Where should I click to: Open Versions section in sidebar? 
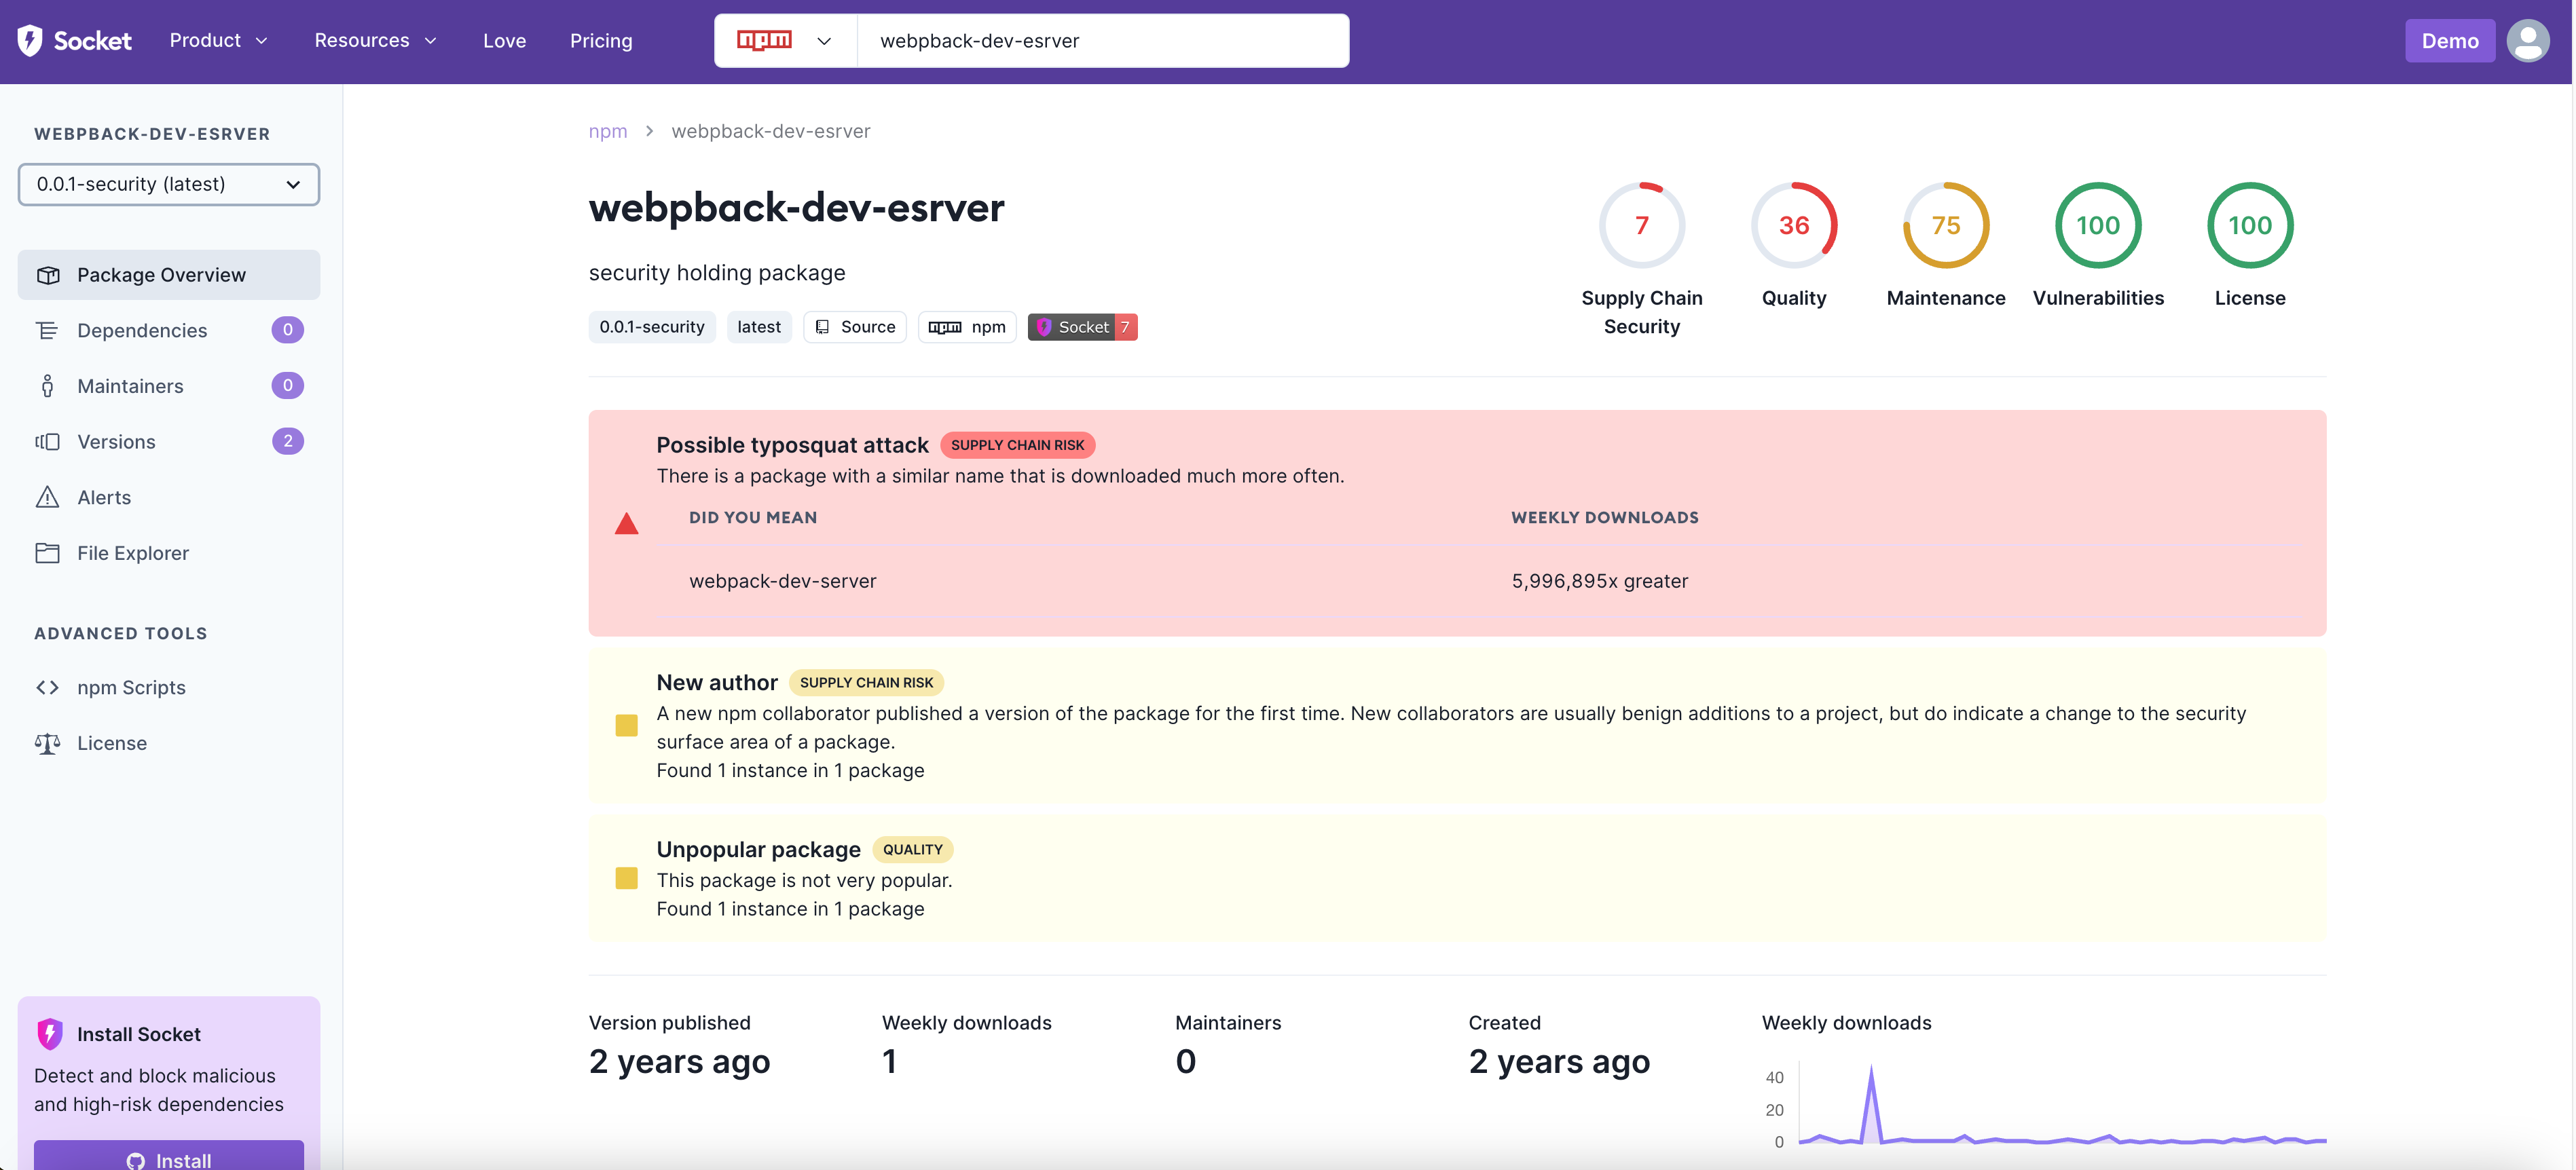coord(169,442)
